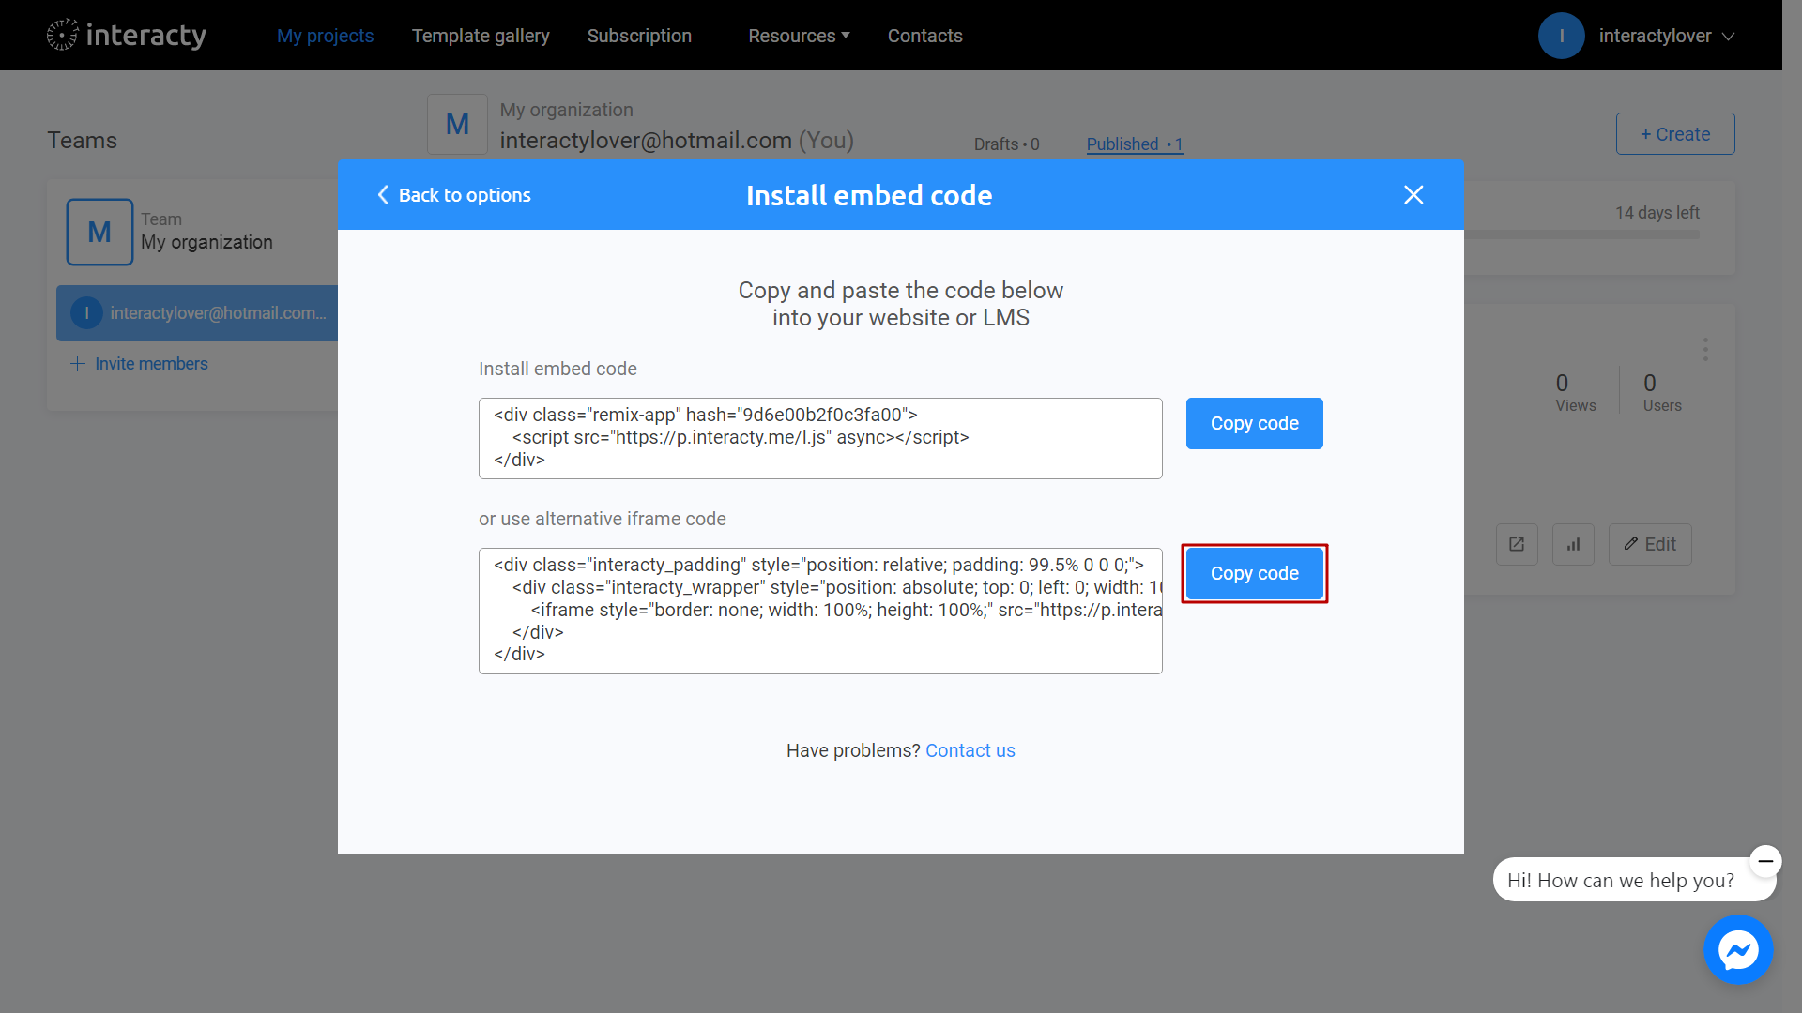This screenshot has height=1013, width=1802.
Task: Click the Published filter link
Action: tap(1134, 144)
